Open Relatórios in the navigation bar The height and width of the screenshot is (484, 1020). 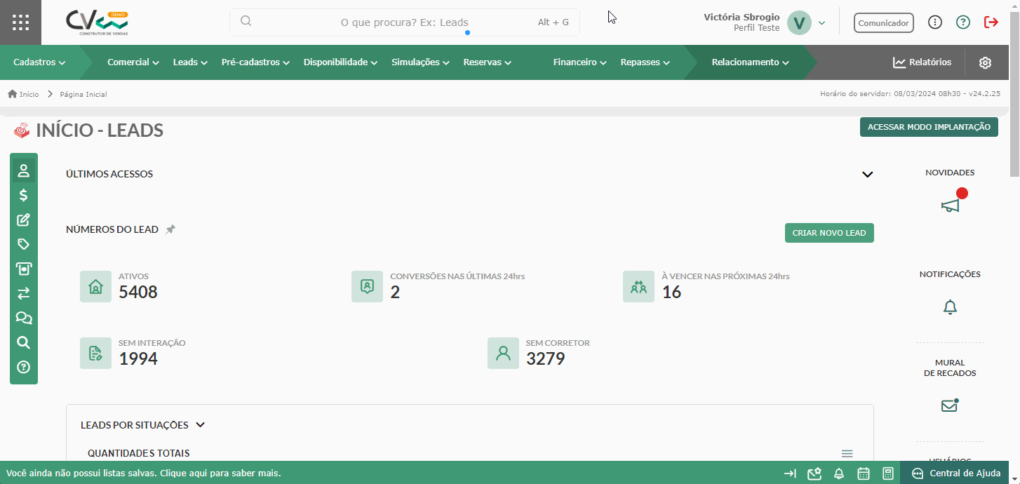tap(922, 62)
